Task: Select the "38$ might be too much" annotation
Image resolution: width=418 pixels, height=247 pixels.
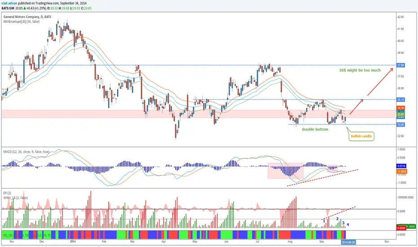Action: pos(360,70)
